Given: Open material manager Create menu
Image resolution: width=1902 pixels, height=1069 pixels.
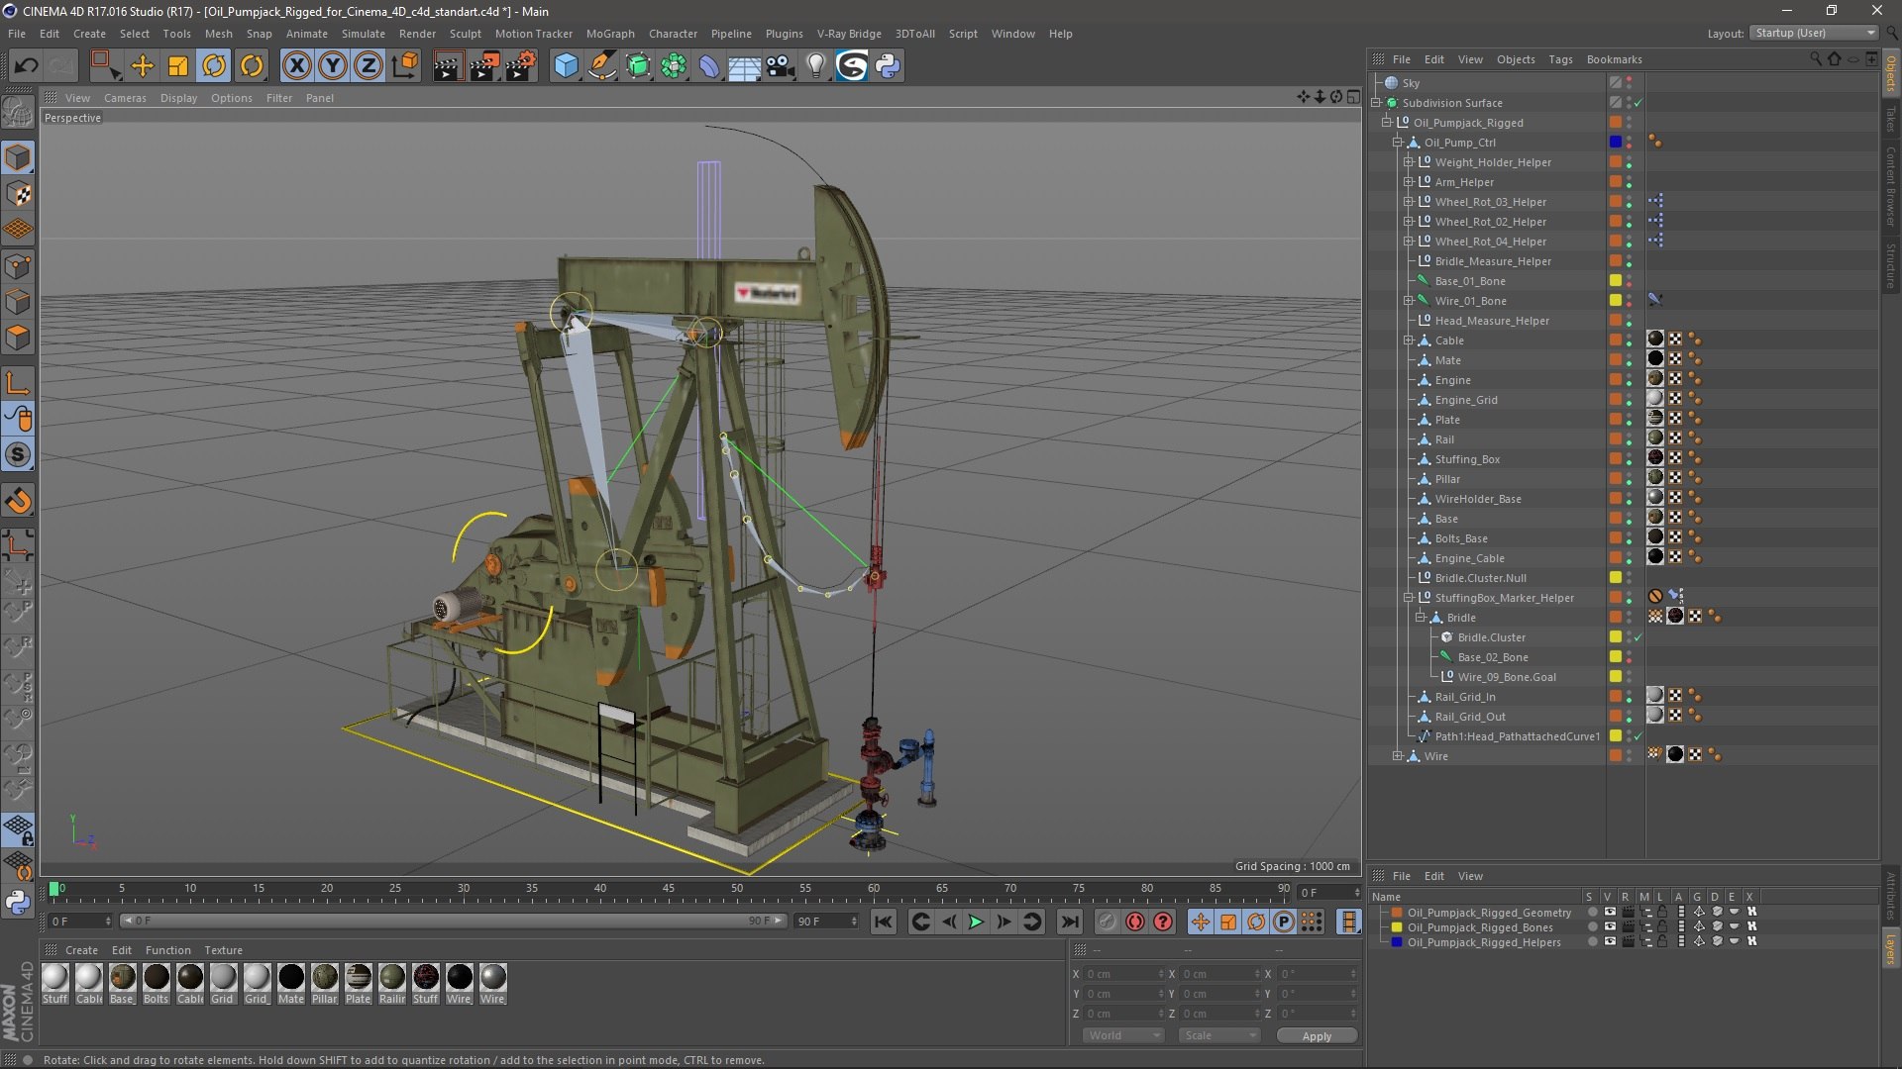Looking at the screenshot, I should click(x=81, y=950).
